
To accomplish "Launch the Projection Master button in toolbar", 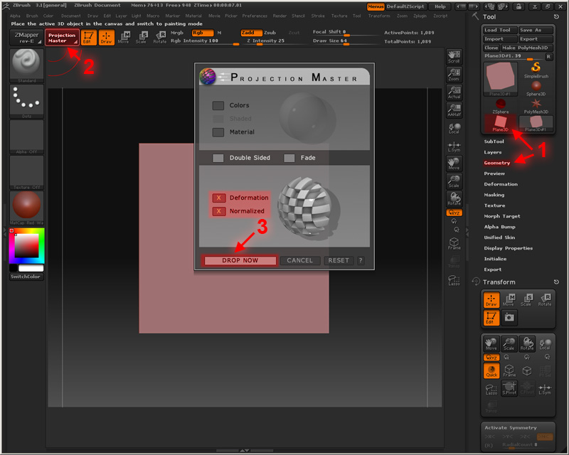I will (x=62, y=38).
